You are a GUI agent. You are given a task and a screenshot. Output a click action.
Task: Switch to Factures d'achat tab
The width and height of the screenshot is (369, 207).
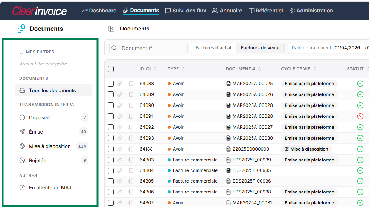(213, 48)
